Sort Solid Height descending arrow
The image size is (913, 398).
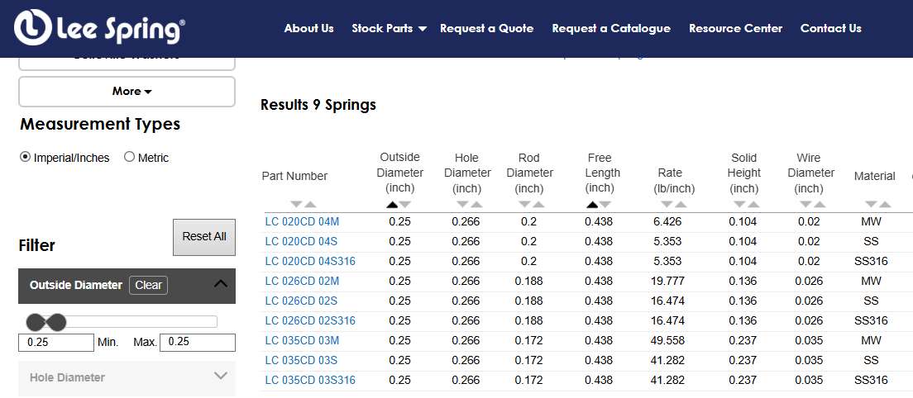(x=739, y=205)
